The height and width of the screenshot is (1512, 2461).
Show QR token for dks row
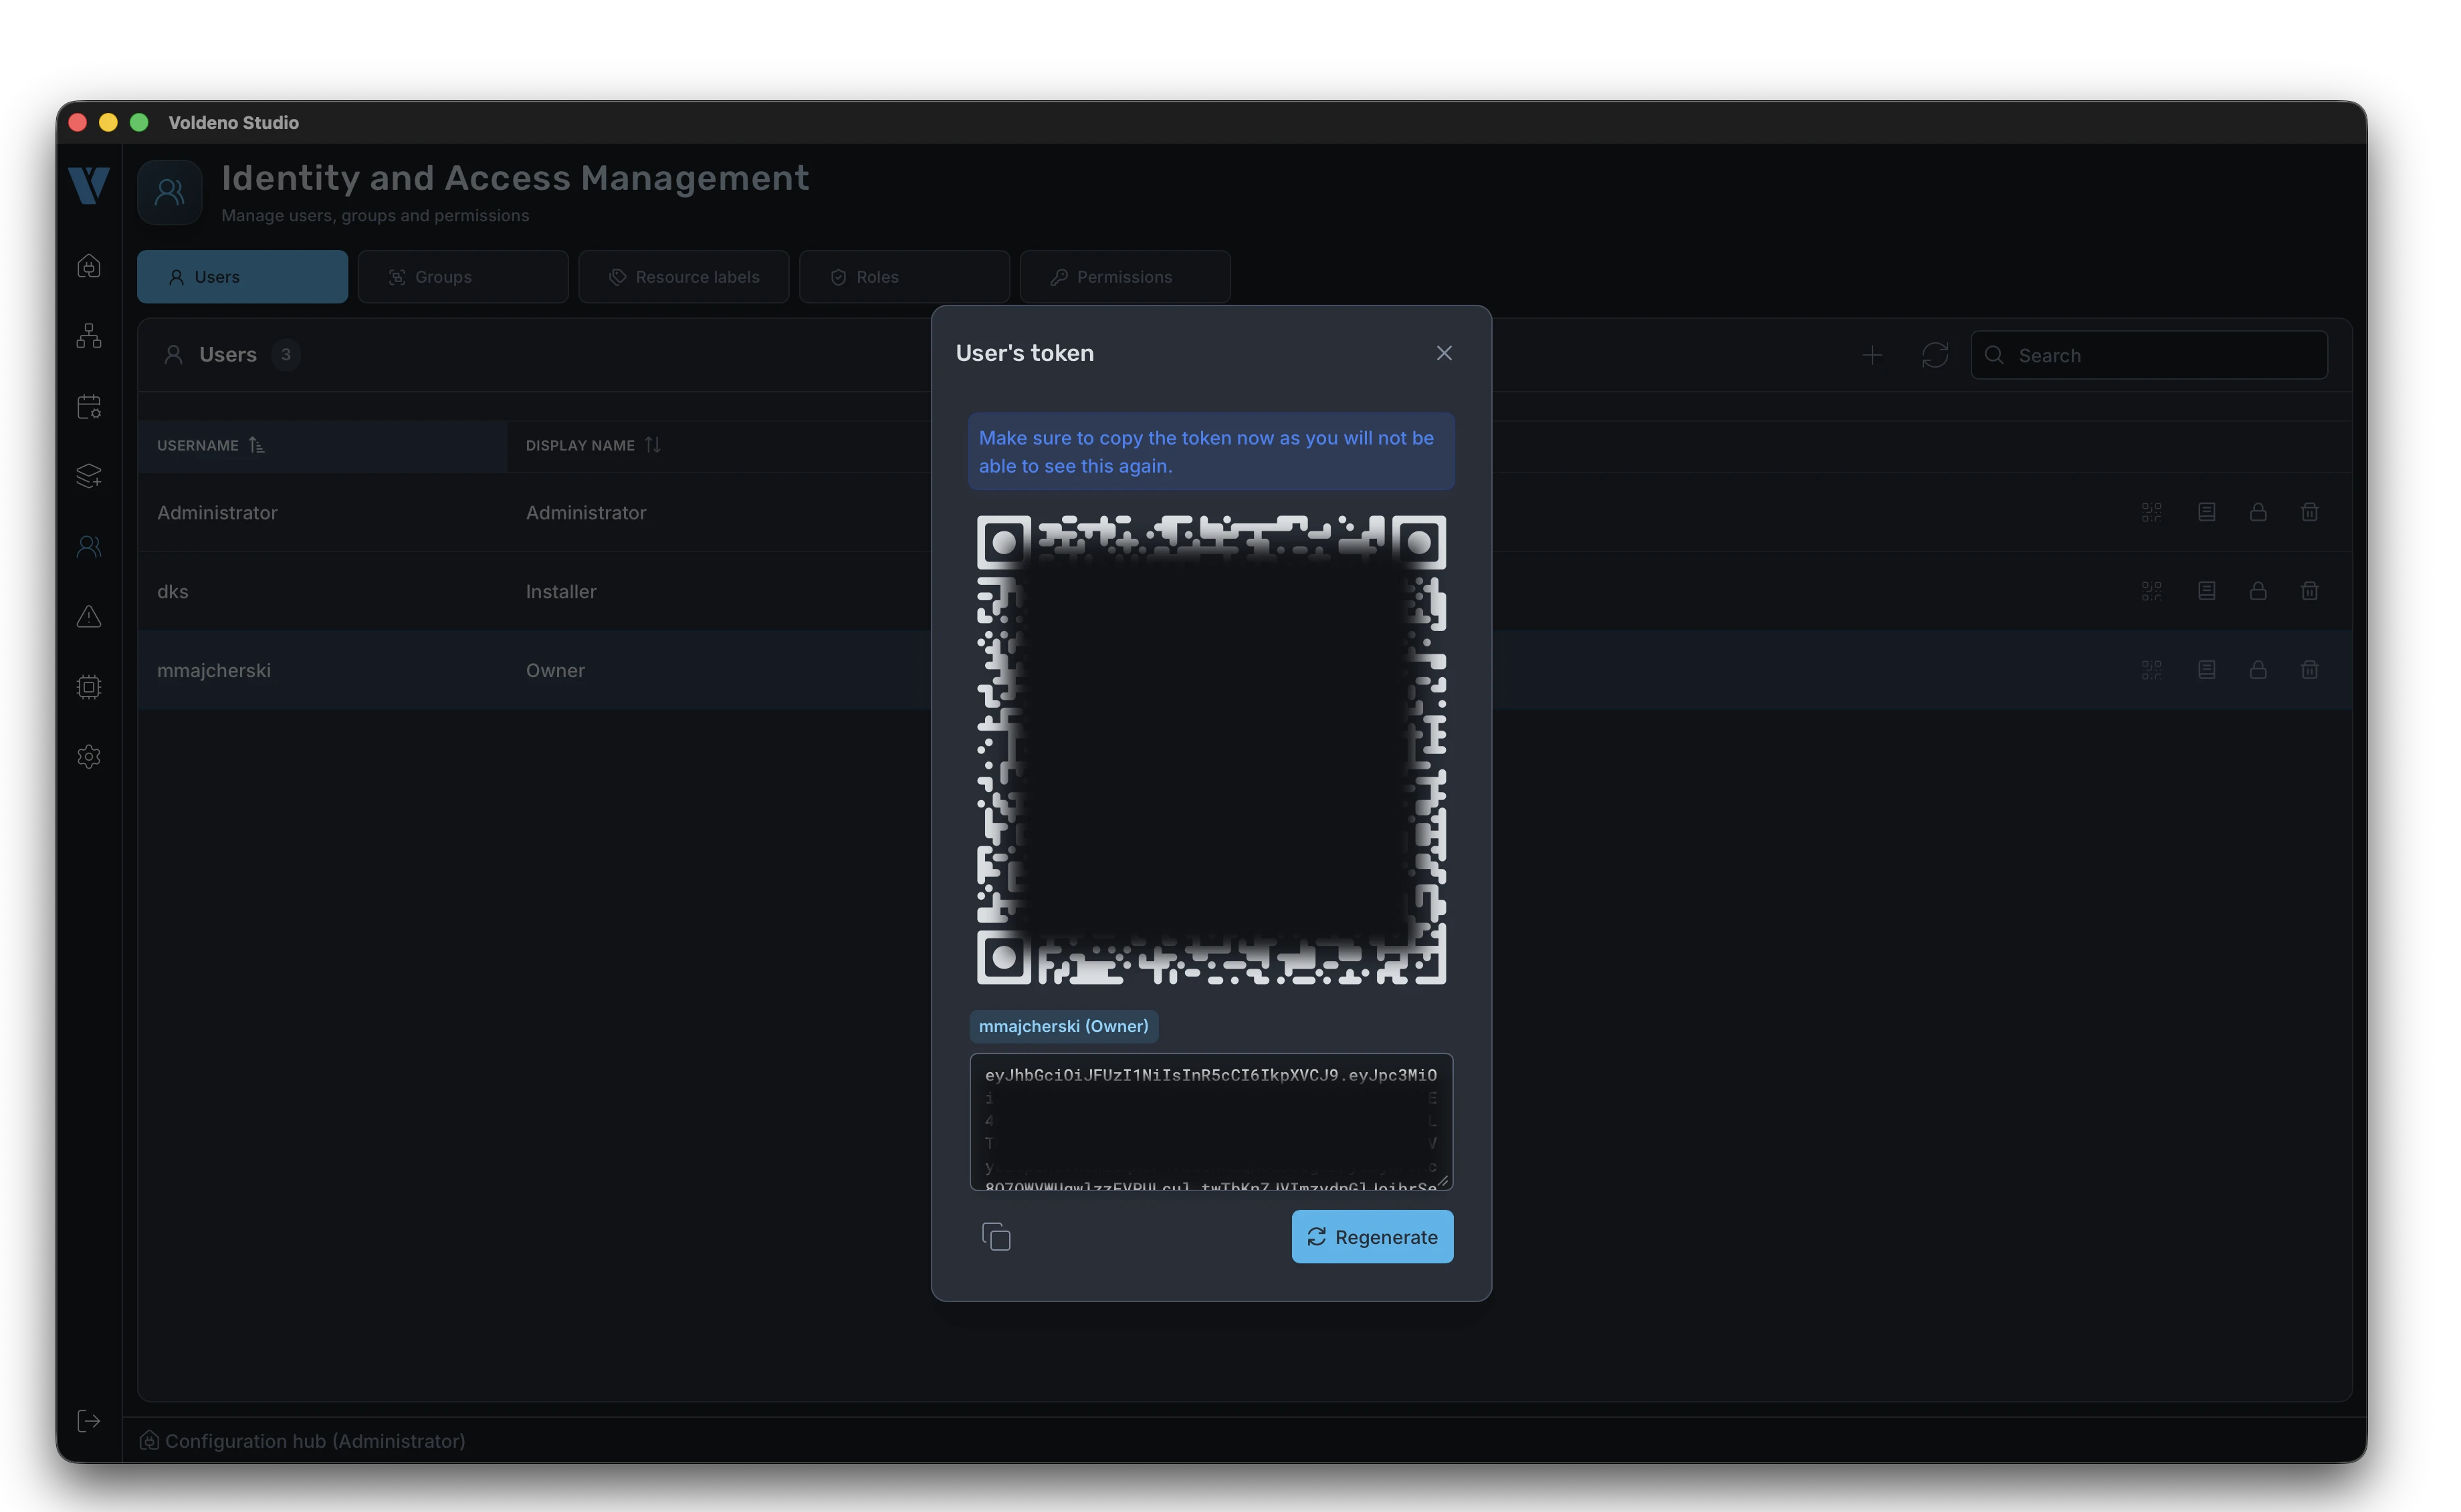(x=2151, y=591)
